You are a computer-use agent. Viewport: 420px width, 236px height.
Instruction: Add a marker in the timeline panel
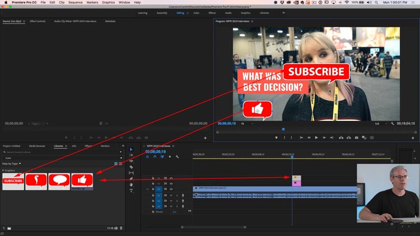pyautogui.click(x=170, y=157)
